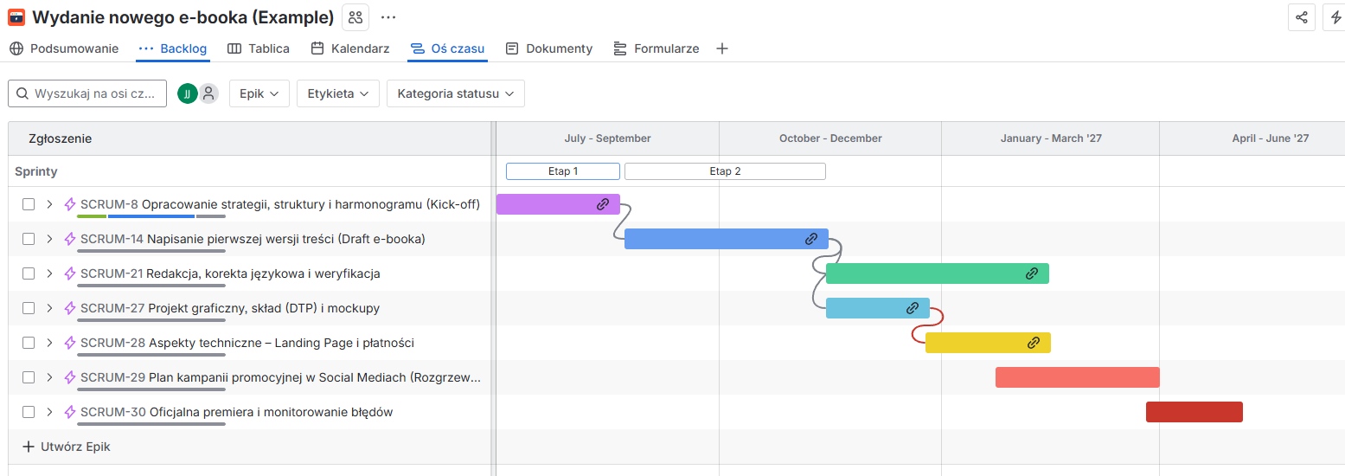This screenshot has width=1345, height=476.
Task: Open the SCRUM-14 issue key link
Action: tap(112, 239)
